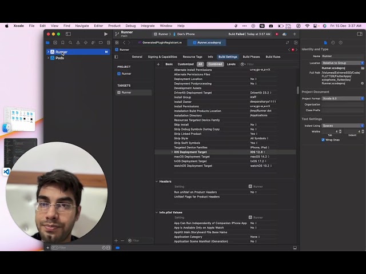Adjust the indent width stepper
This screenshot has height=274, width=366.
click(x=363, y=131)
